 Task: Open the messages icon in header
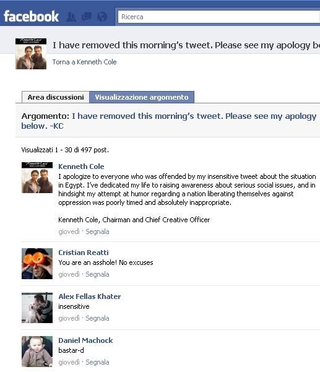pyautogui.click(x=87, y=17)
